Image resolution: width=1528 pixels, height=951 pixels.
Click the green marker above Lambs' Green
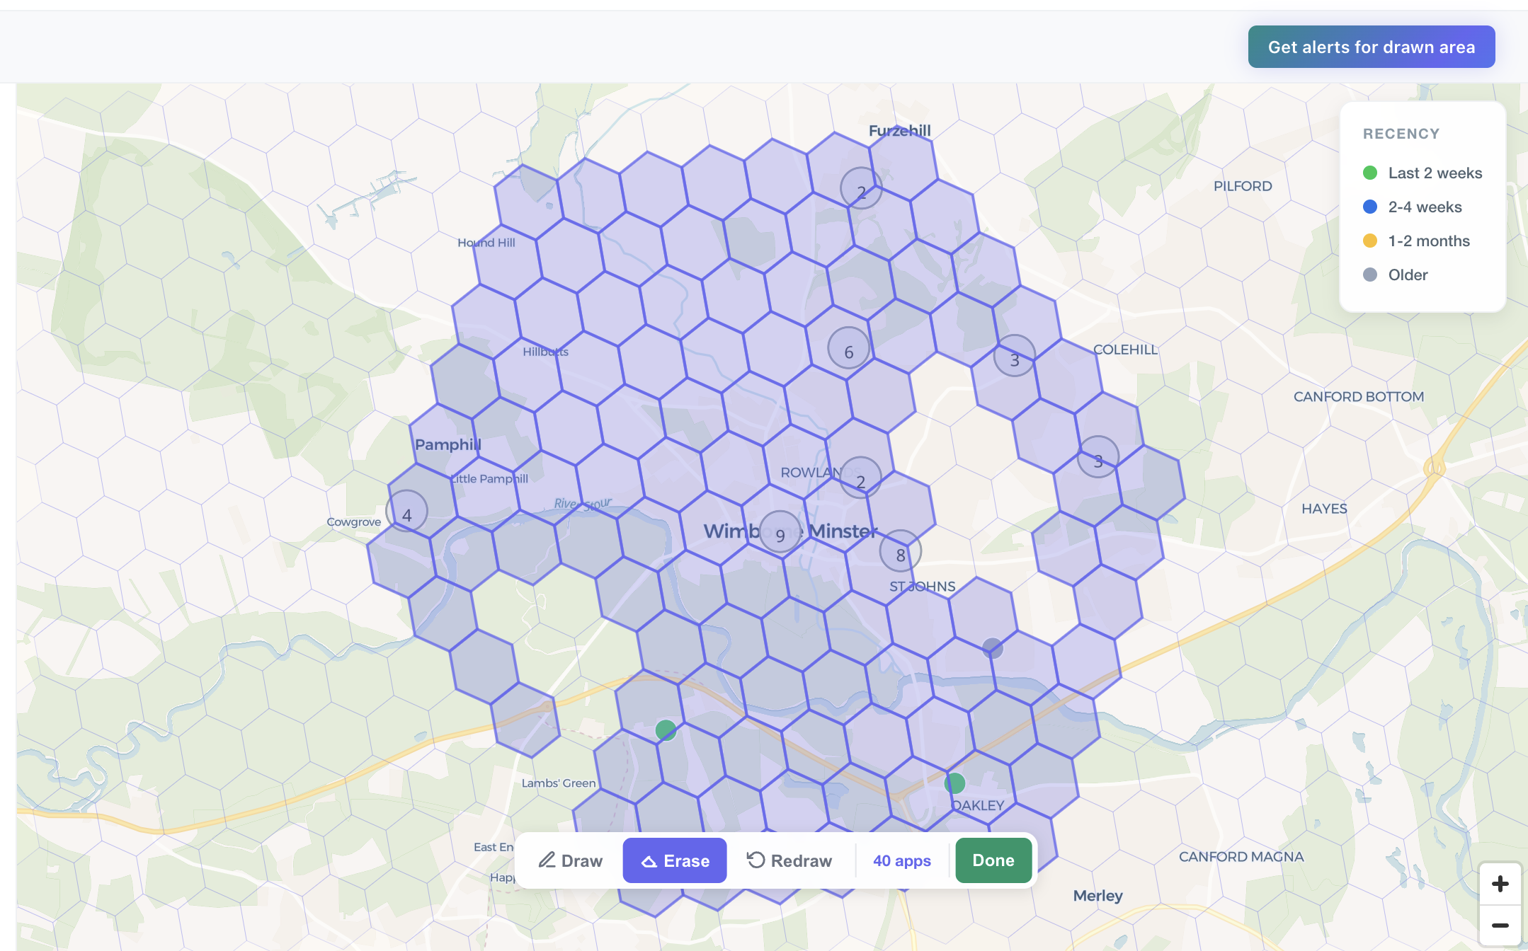click(x=666, y=730)
